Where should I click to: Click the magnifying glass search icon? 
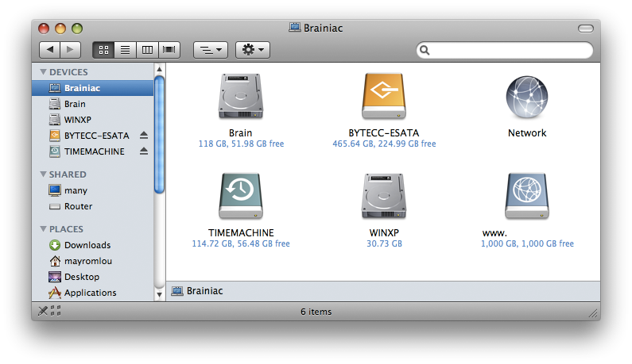425,50
